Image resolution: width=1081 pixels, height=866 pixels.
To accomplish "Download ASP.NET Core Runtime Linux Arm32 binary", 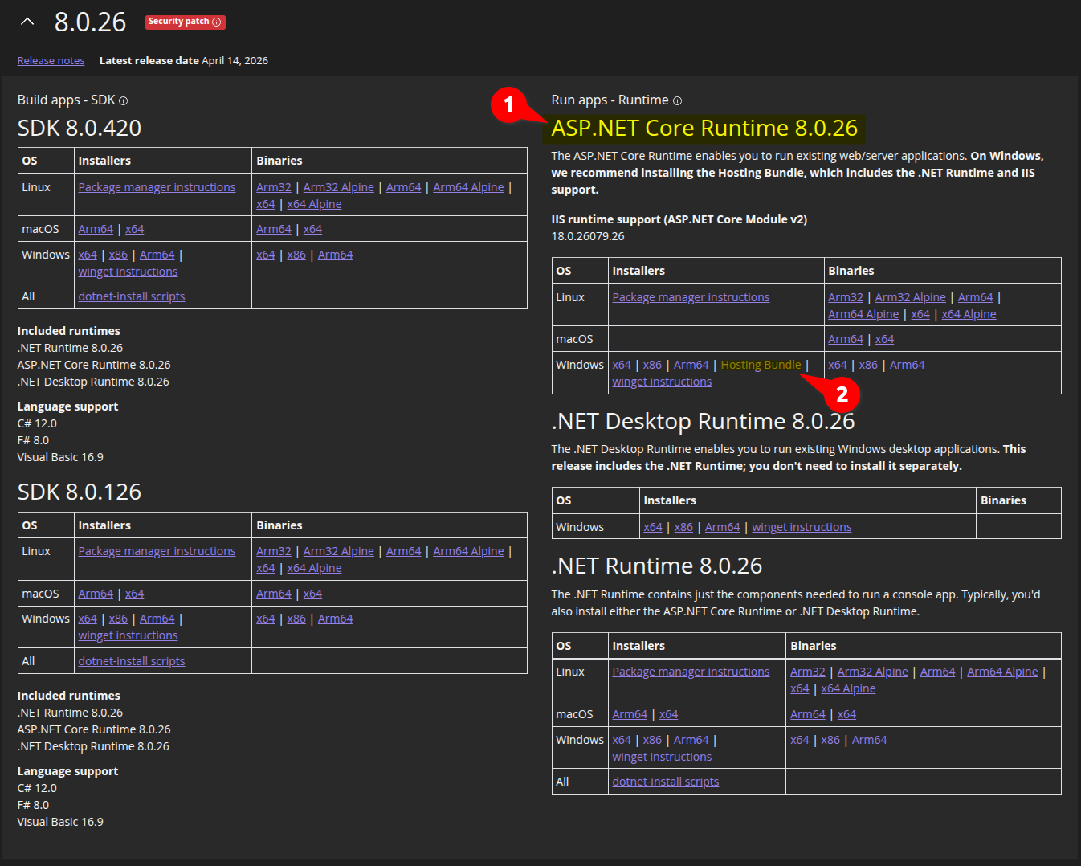I will [x=846, y=297].
